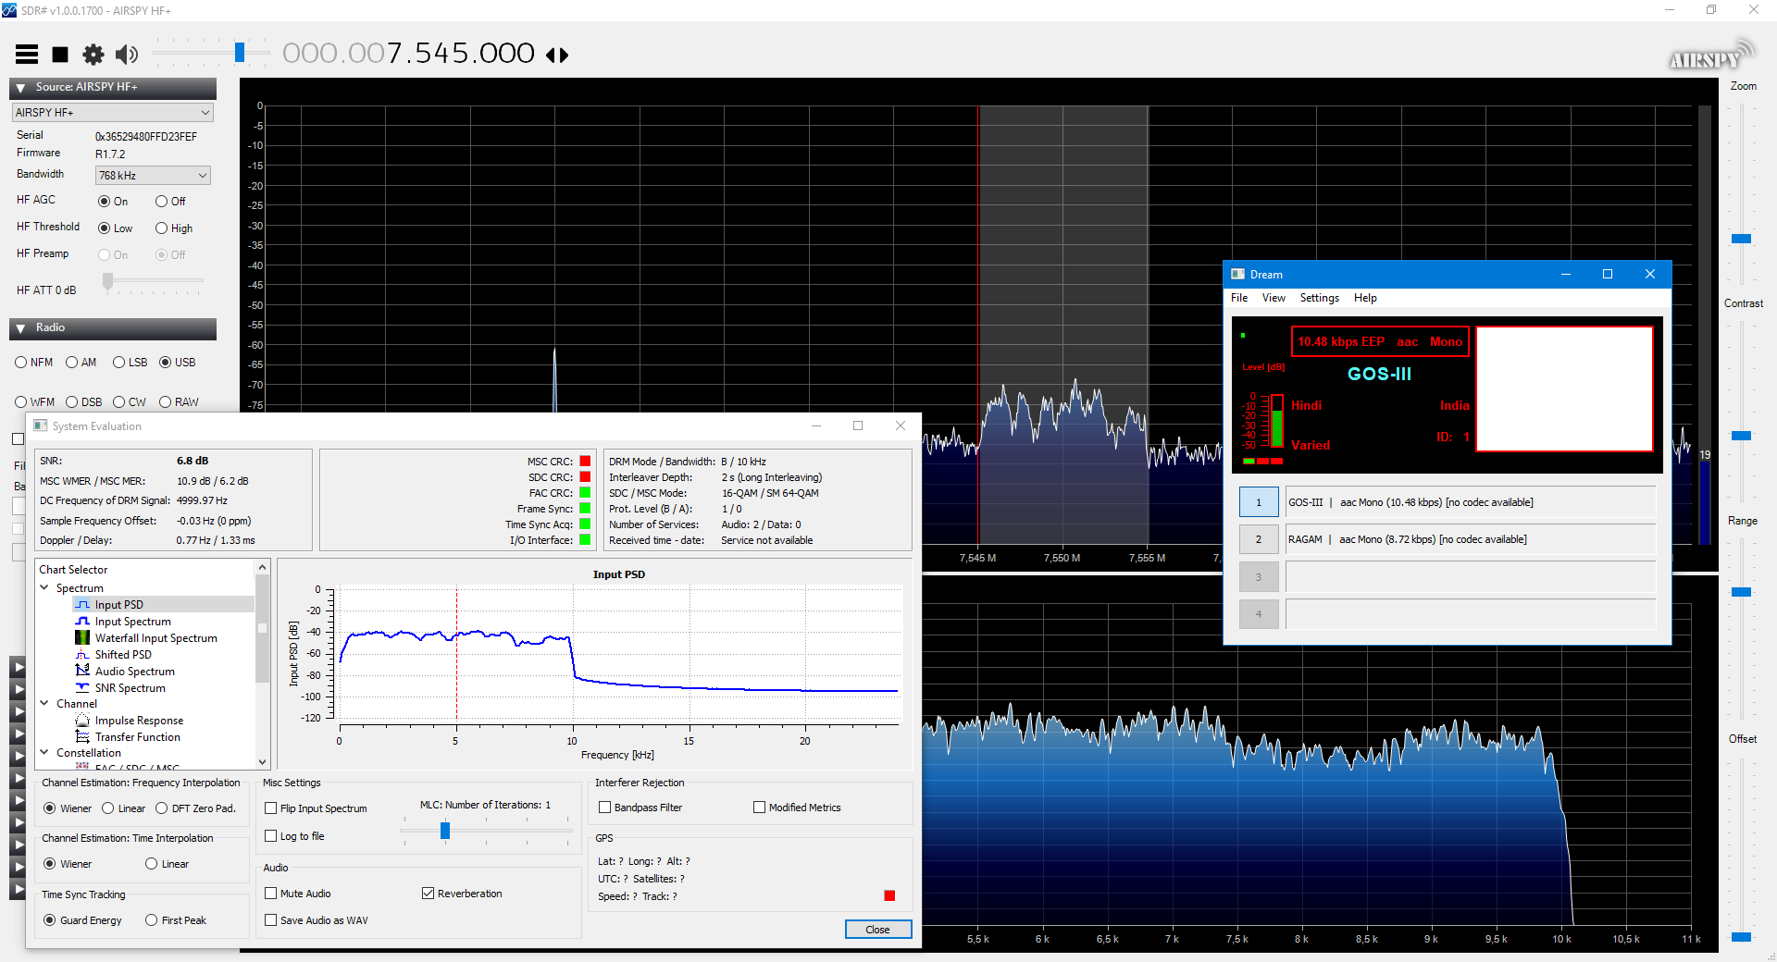Click chart selector scroll-up arrow

tap(263, 567)
